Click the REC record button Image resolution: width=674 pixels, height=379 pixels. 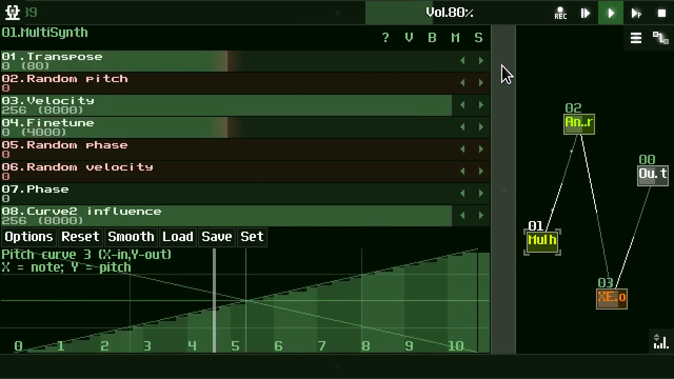tap(560, 13)
